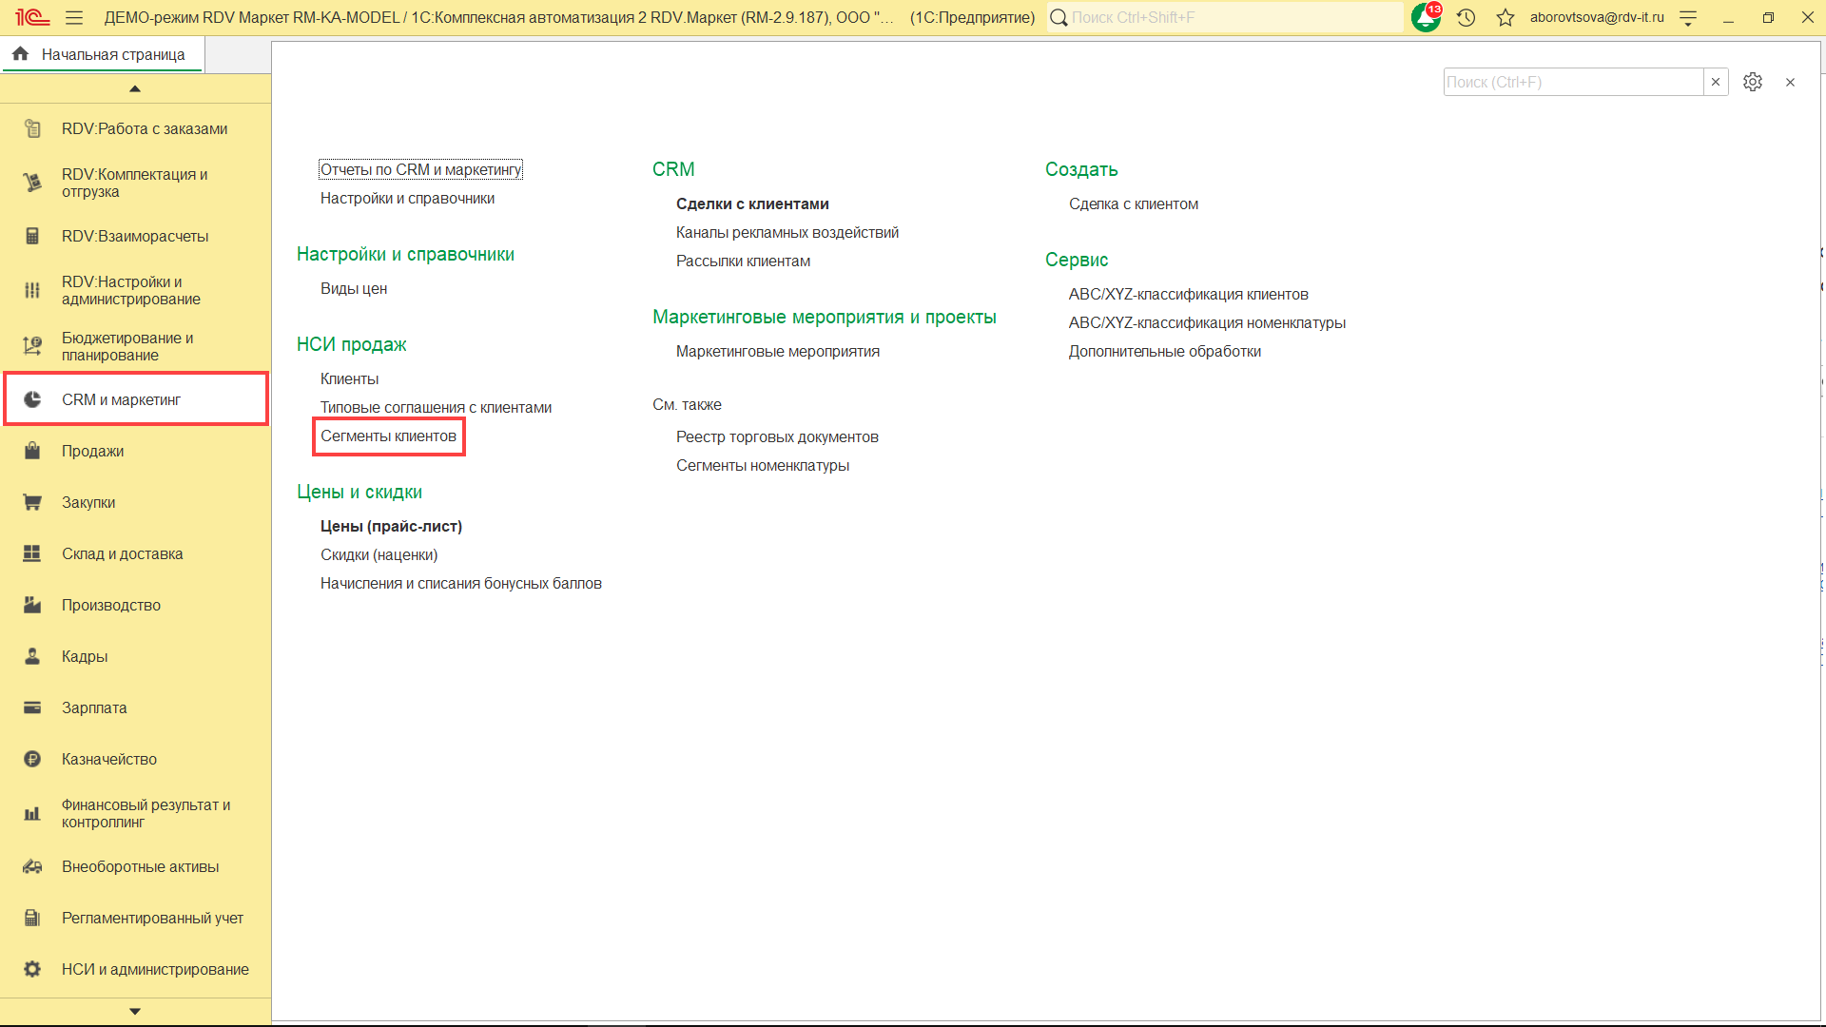Open menu settings gear icon
The width and height of the screenshot is (1826, 1027).
click(x=1752, y=82)
